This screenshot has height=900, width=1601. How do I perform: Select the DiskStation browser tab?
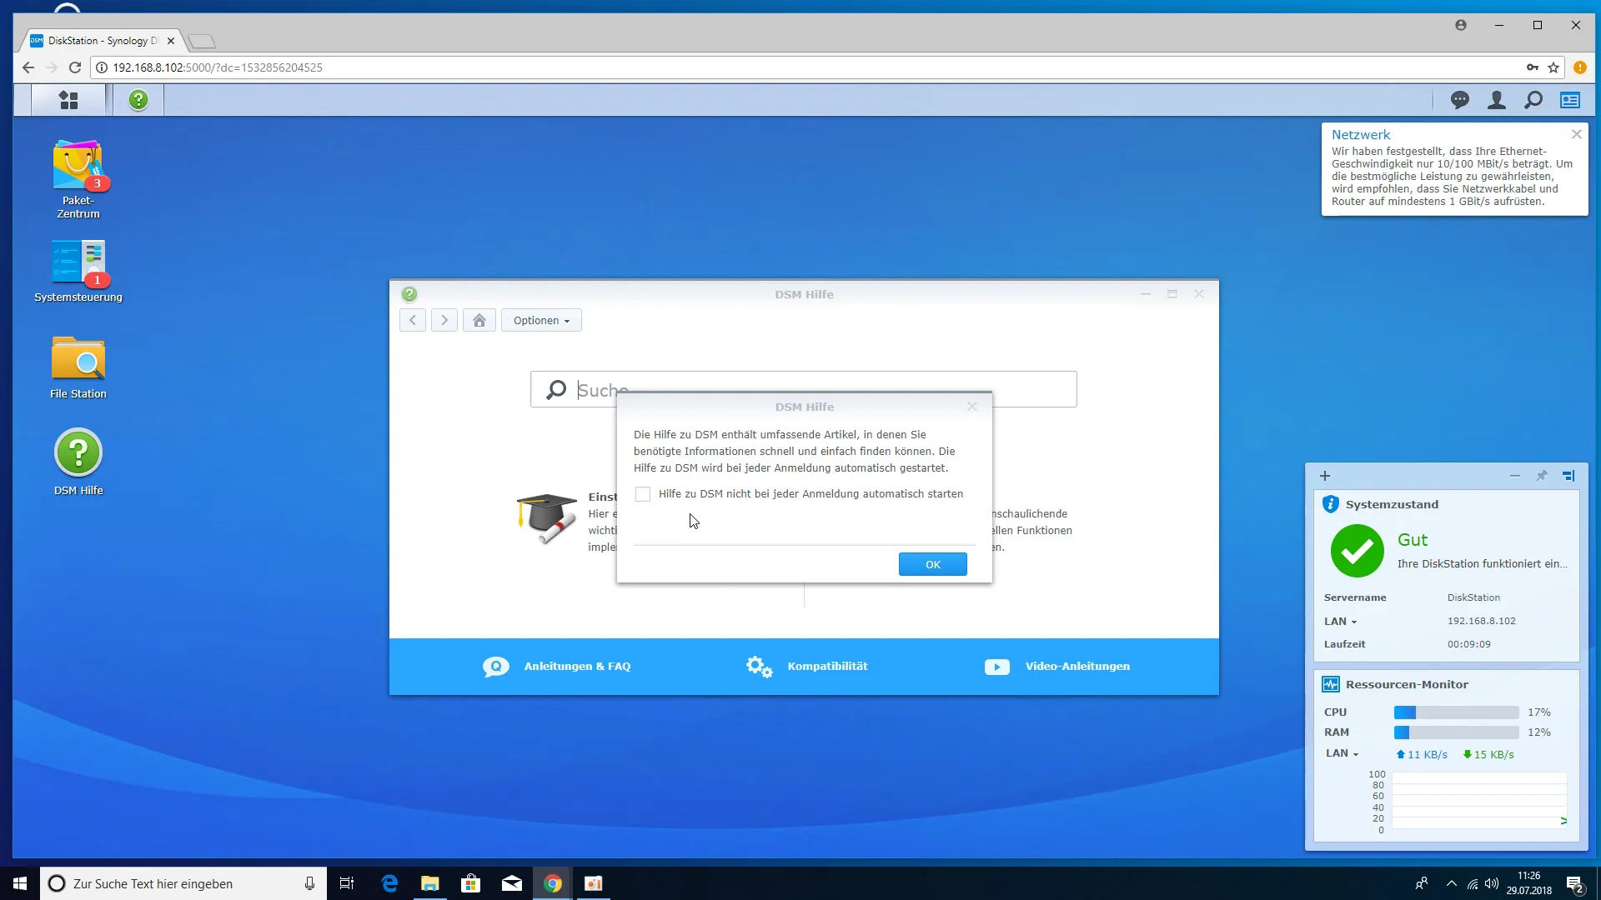pyautogui.click(x=102, y=40)
